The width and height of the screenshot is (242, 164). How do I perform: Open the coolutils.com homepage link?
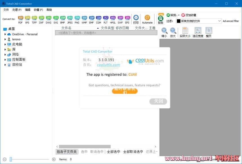coord(108,65)
